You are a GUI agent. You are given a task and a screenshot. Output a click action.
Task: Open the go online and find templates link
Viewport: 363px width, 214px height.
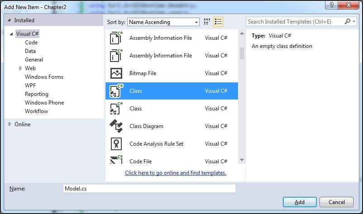176,173
